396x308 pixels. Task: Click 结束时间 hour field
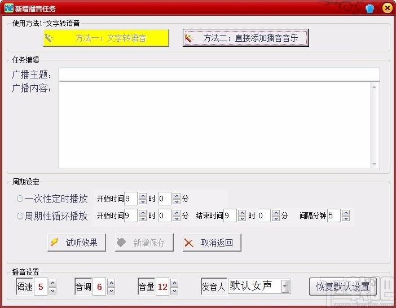tap(230, 215)
